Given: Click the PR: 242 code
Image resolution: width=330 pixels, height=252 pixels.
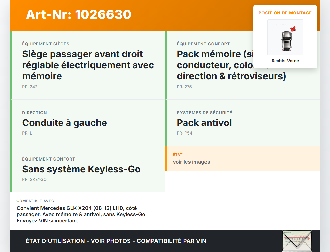Looking at the screenshot, I should 30,87.
